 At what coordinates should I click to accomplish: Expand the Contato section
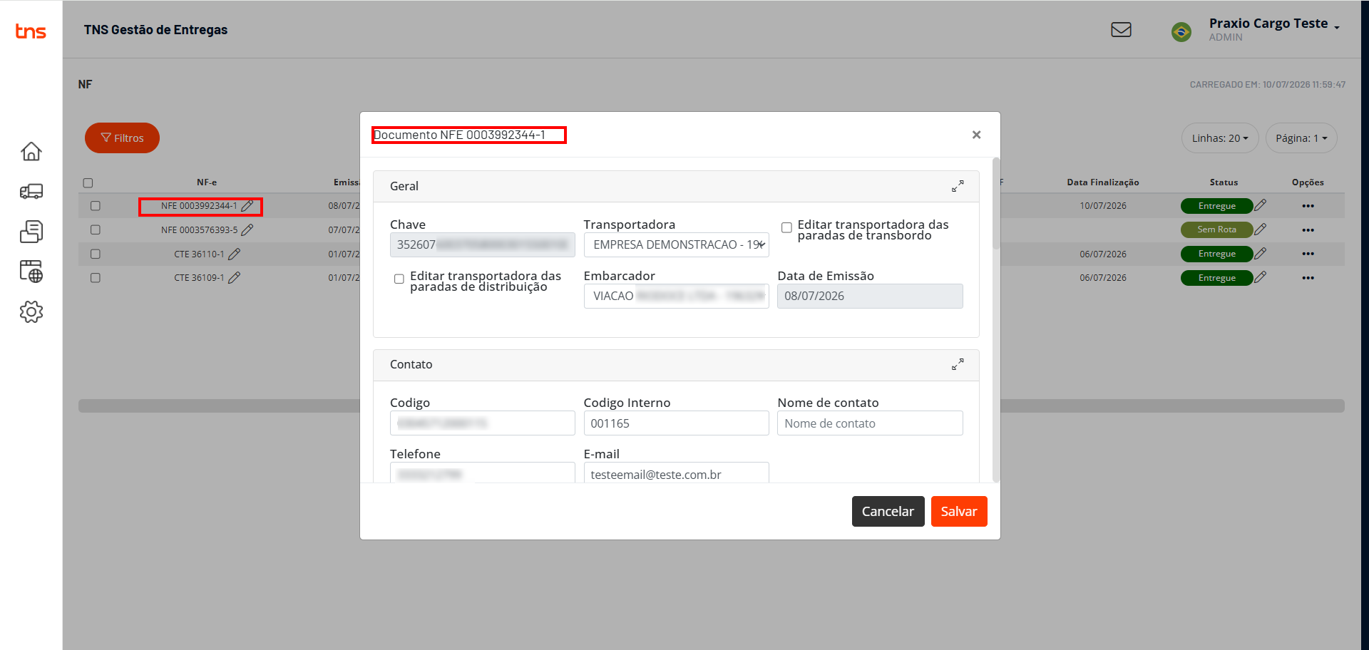[x=958, y=364]
